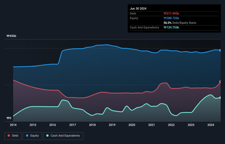The image size is (225, 144).
Task: Click the teal Cash legend dot
Action: click(x=47, y=136)
